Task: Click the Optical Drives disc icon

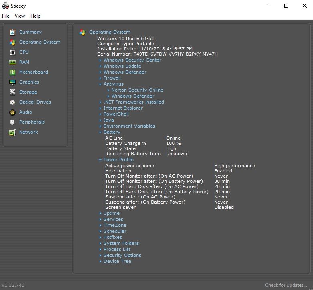Action: click(x=12, y=102)
